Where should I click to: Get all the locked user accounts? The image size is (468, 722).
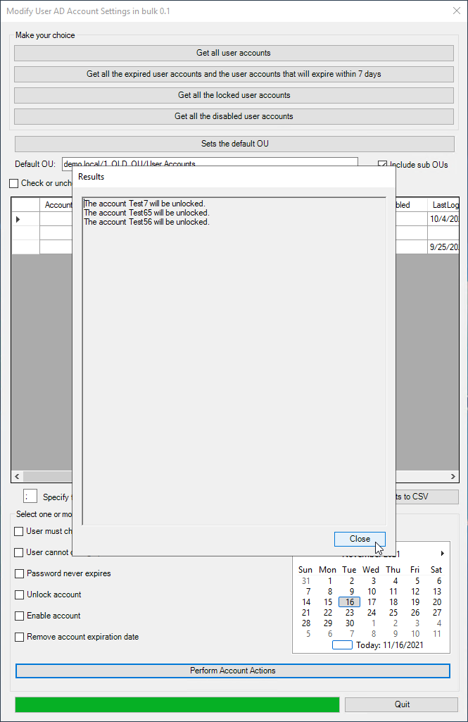(234, 95)
